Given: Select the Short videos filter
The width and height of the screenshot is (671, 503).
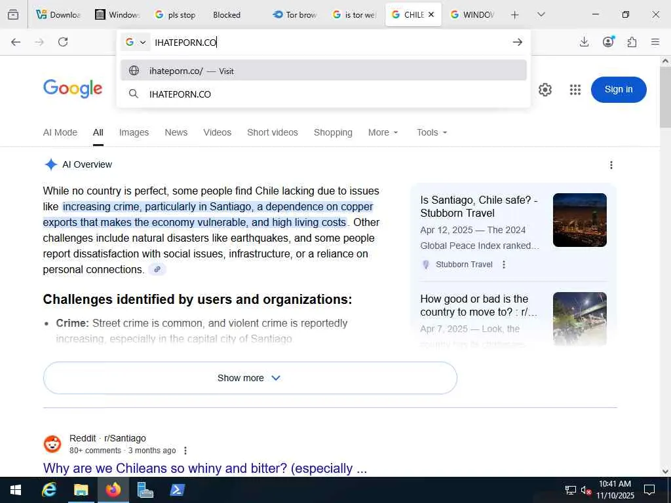Looking at the screenshot, I should click(x=273, y=132).
